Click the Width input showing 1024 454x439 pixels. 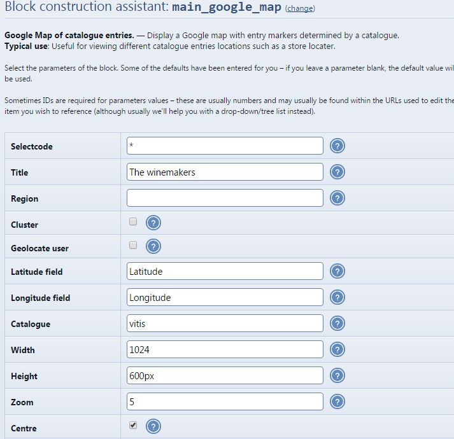click(x=225, y=350)
